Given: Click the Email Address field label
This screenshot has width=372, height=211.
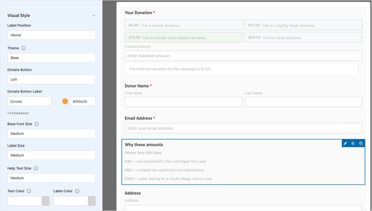Looking at the screenshot, I should tap(138, 119).
